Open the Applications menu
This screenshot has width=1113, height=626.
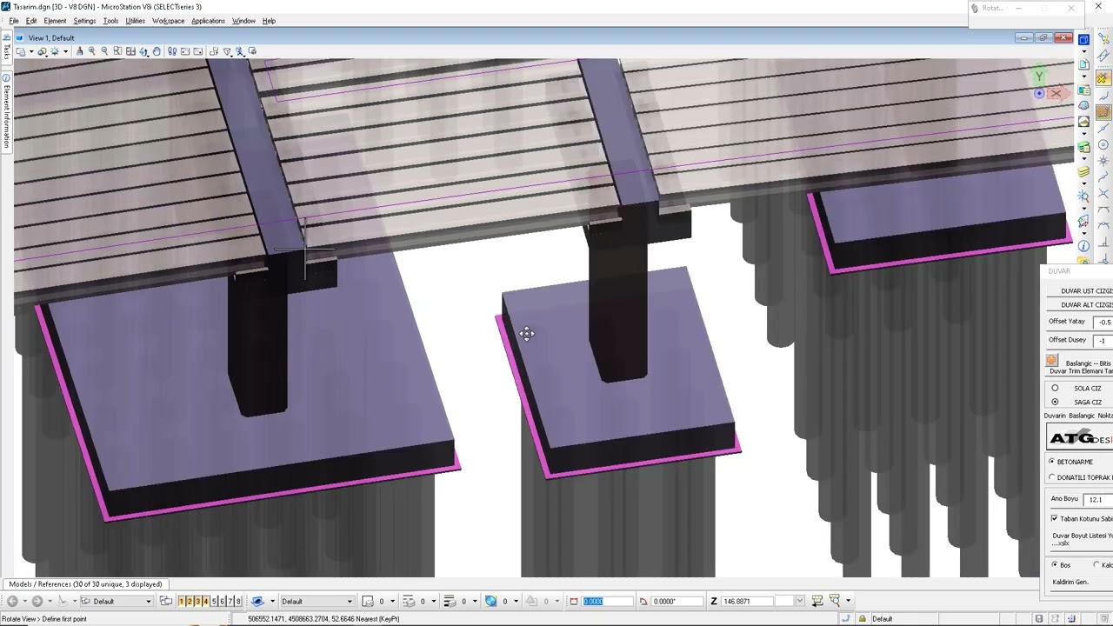point(208,21)
